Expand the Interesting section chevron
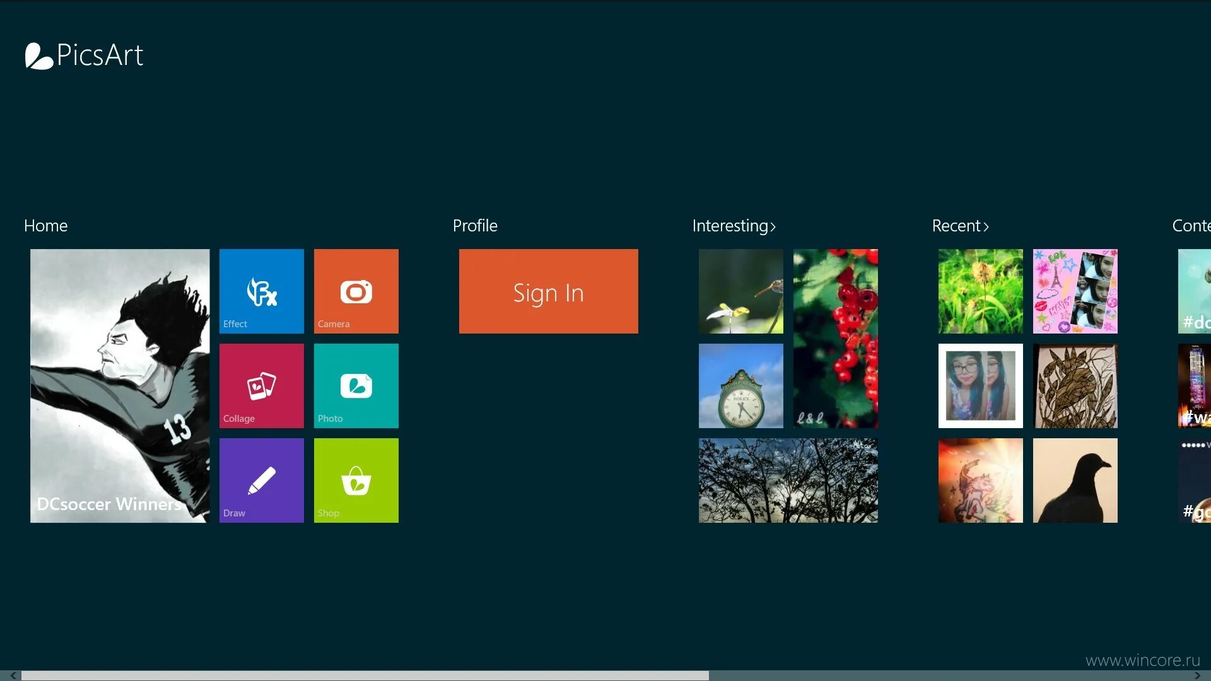The width and height of the screenshot is (1211, 681). (773, 226)
